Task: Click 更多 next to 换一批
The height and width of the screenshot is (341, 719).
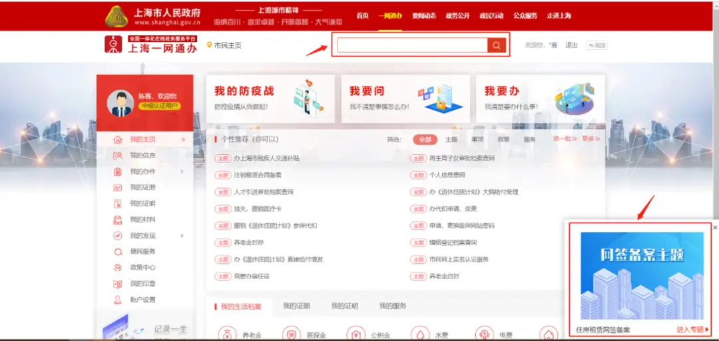Action: click(591, 139)
